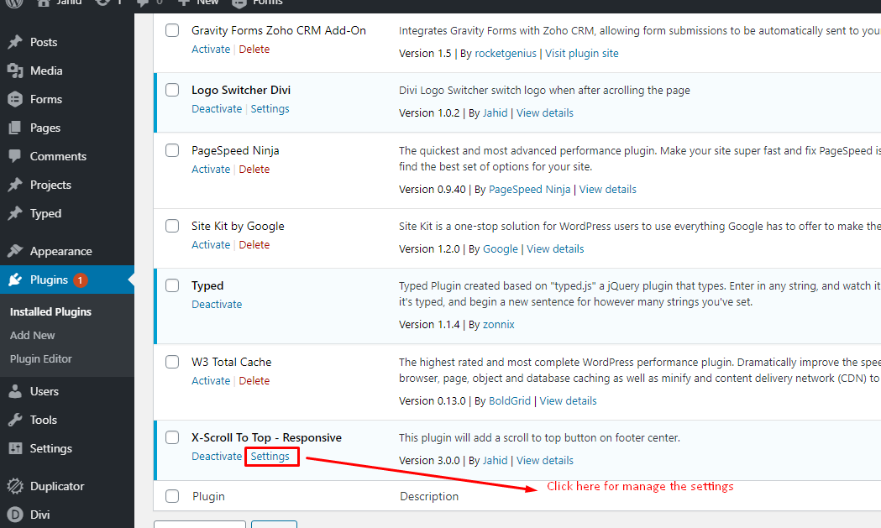Click the Comments speech bubble icon
The image size is (881, 528).
click(15, 156)
